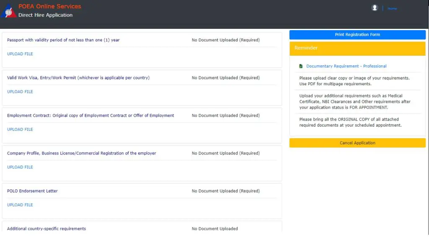Click the POLO Endorsement Letter label
This screenshot has width=429, height=237.
pyautogui.click(x=32, y=191)
